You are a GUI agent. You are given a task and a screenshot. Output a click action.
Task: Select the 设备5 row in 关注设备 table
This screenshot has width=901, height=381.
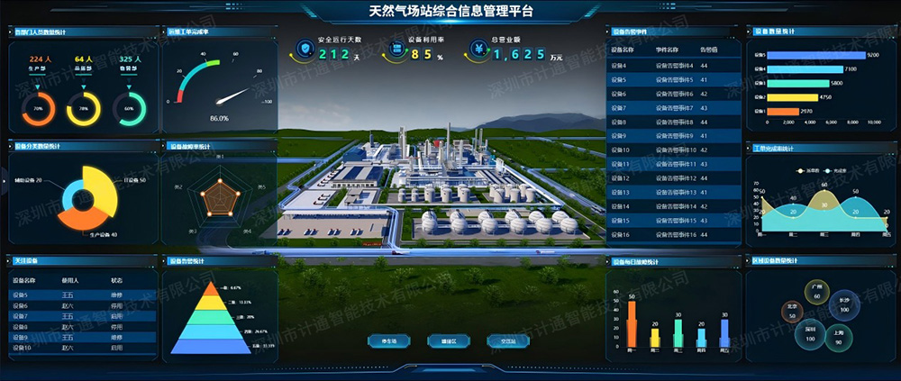[79, 295]
